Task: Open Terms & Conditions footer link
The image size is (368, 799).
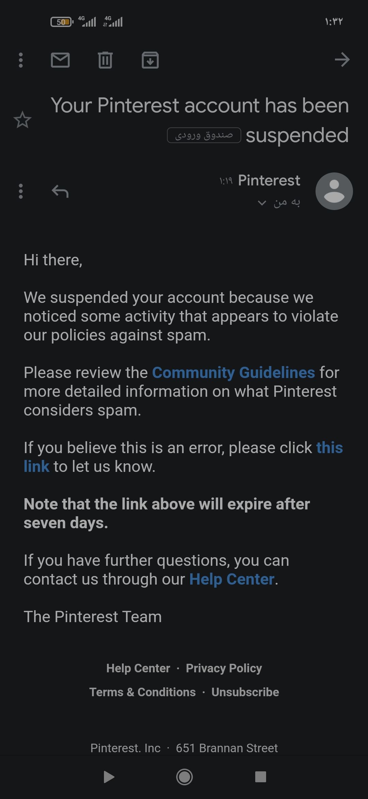Action: pyautogui.click(x=142, y=692)
